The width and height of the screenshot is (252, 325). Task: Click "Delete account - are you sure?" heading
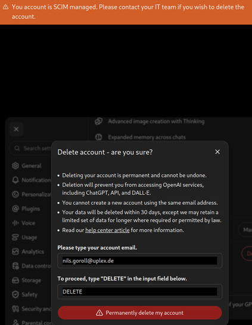tap(105, 152)
